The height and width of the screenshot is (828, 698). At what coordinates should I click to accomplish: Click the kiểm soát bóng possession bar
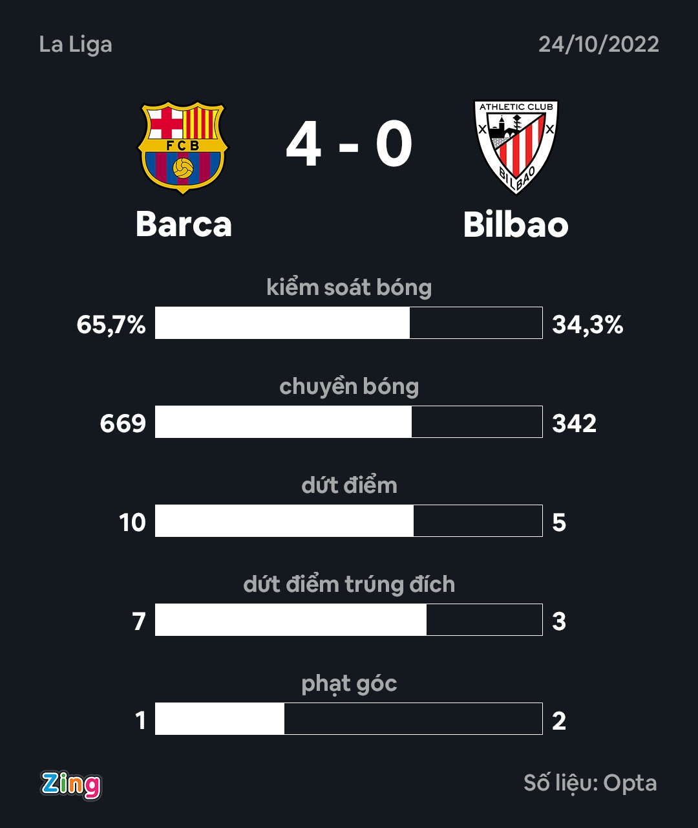point(349,323)
